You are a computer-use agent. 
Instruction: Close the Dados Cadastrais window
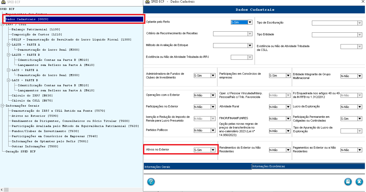[363, 2]
